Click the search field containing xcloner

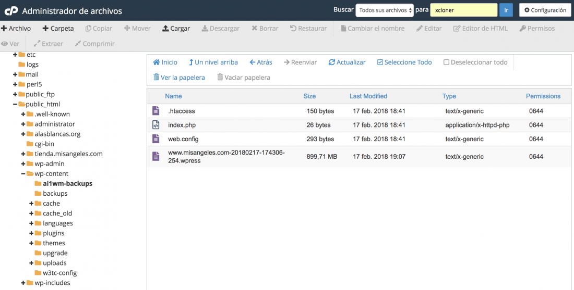click(x=463, y=10)
